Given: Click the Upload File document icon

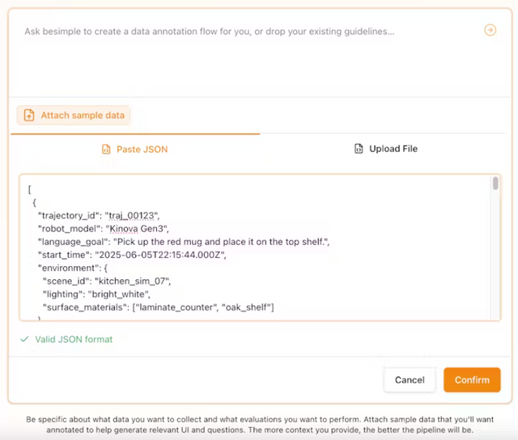Looking at the screenshot, I should click(x=359, y=149).
